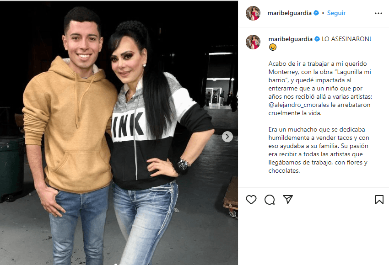
Task: Go to next photo with arrow
Action: point(227,137)
